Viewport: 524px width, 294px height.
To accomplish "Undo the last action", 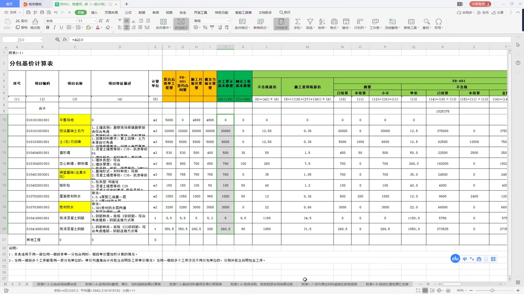I will pyautogui.click(x=56, y=13).
